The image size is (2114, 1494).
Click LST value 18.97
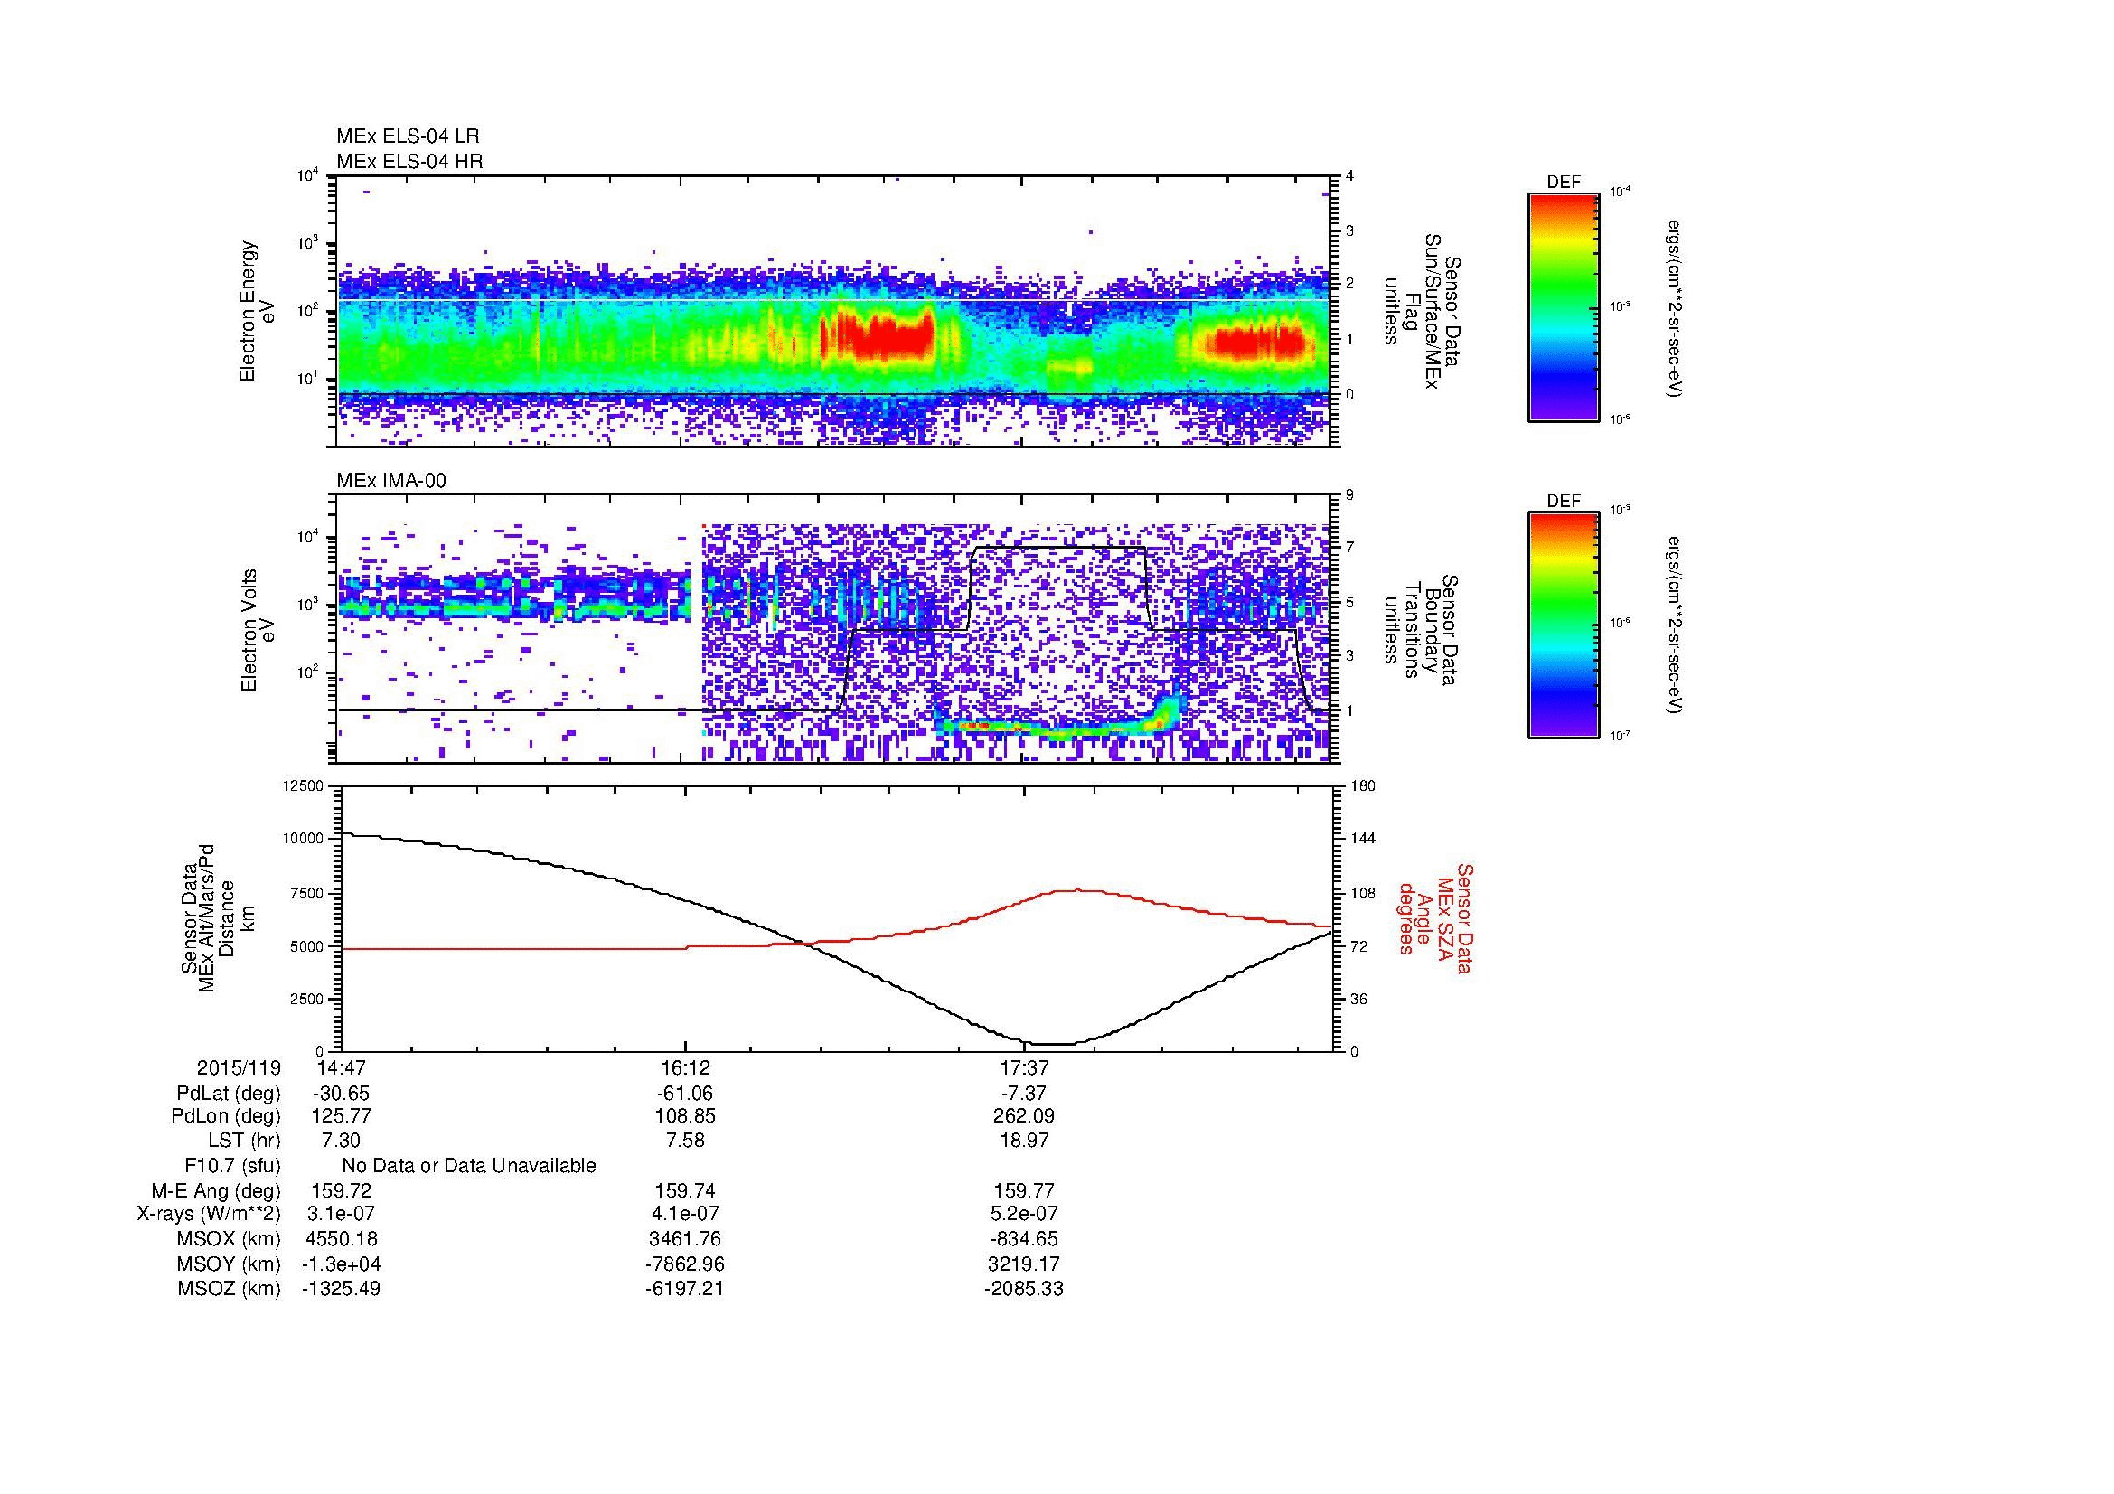1024,1141
